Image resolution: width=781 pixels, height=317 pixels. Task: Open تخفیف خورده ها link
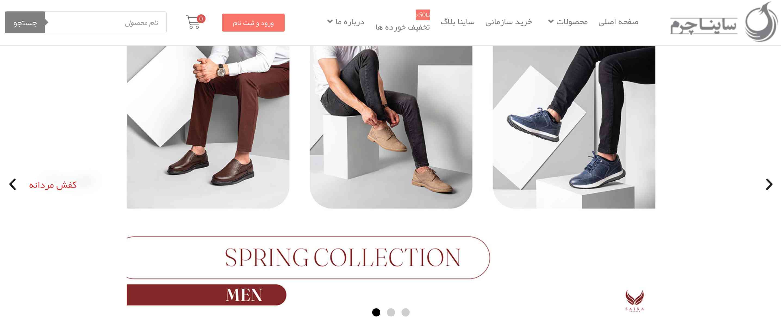(x=403, y=27)
